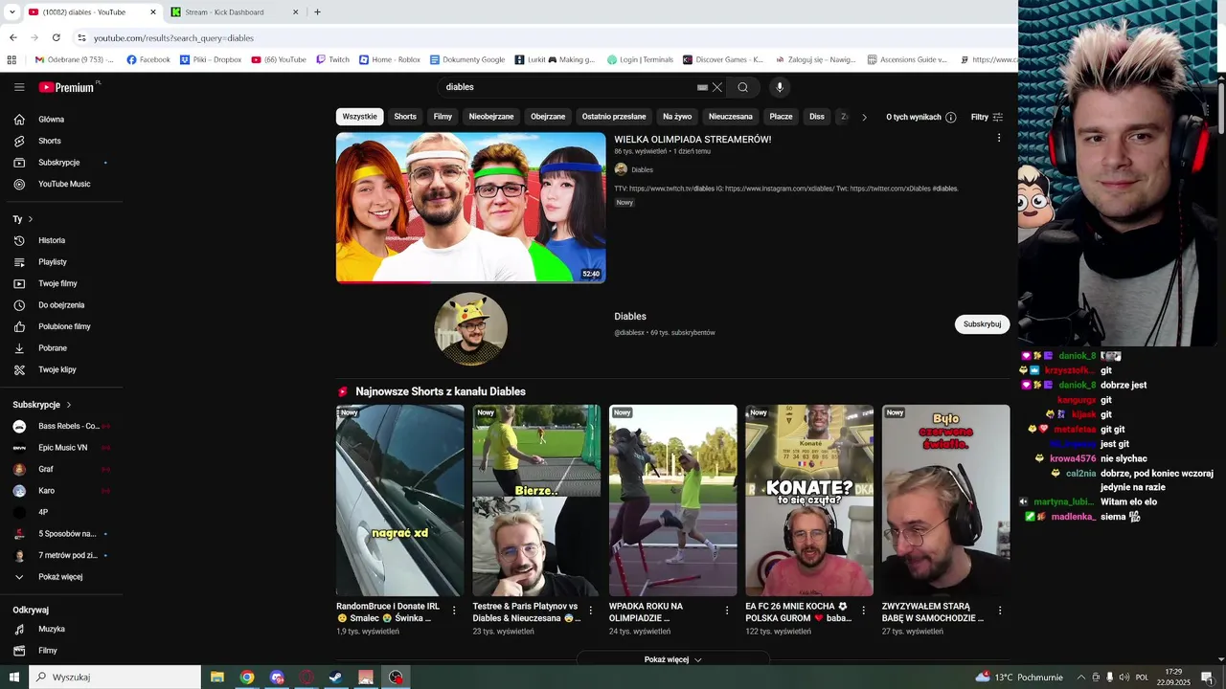Expand Pokaż więcej in subscriptions list

tap(61, 577)
